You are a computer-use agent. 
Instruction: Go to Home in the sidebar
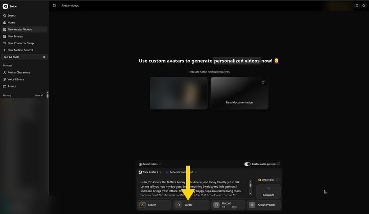(24, 23)
